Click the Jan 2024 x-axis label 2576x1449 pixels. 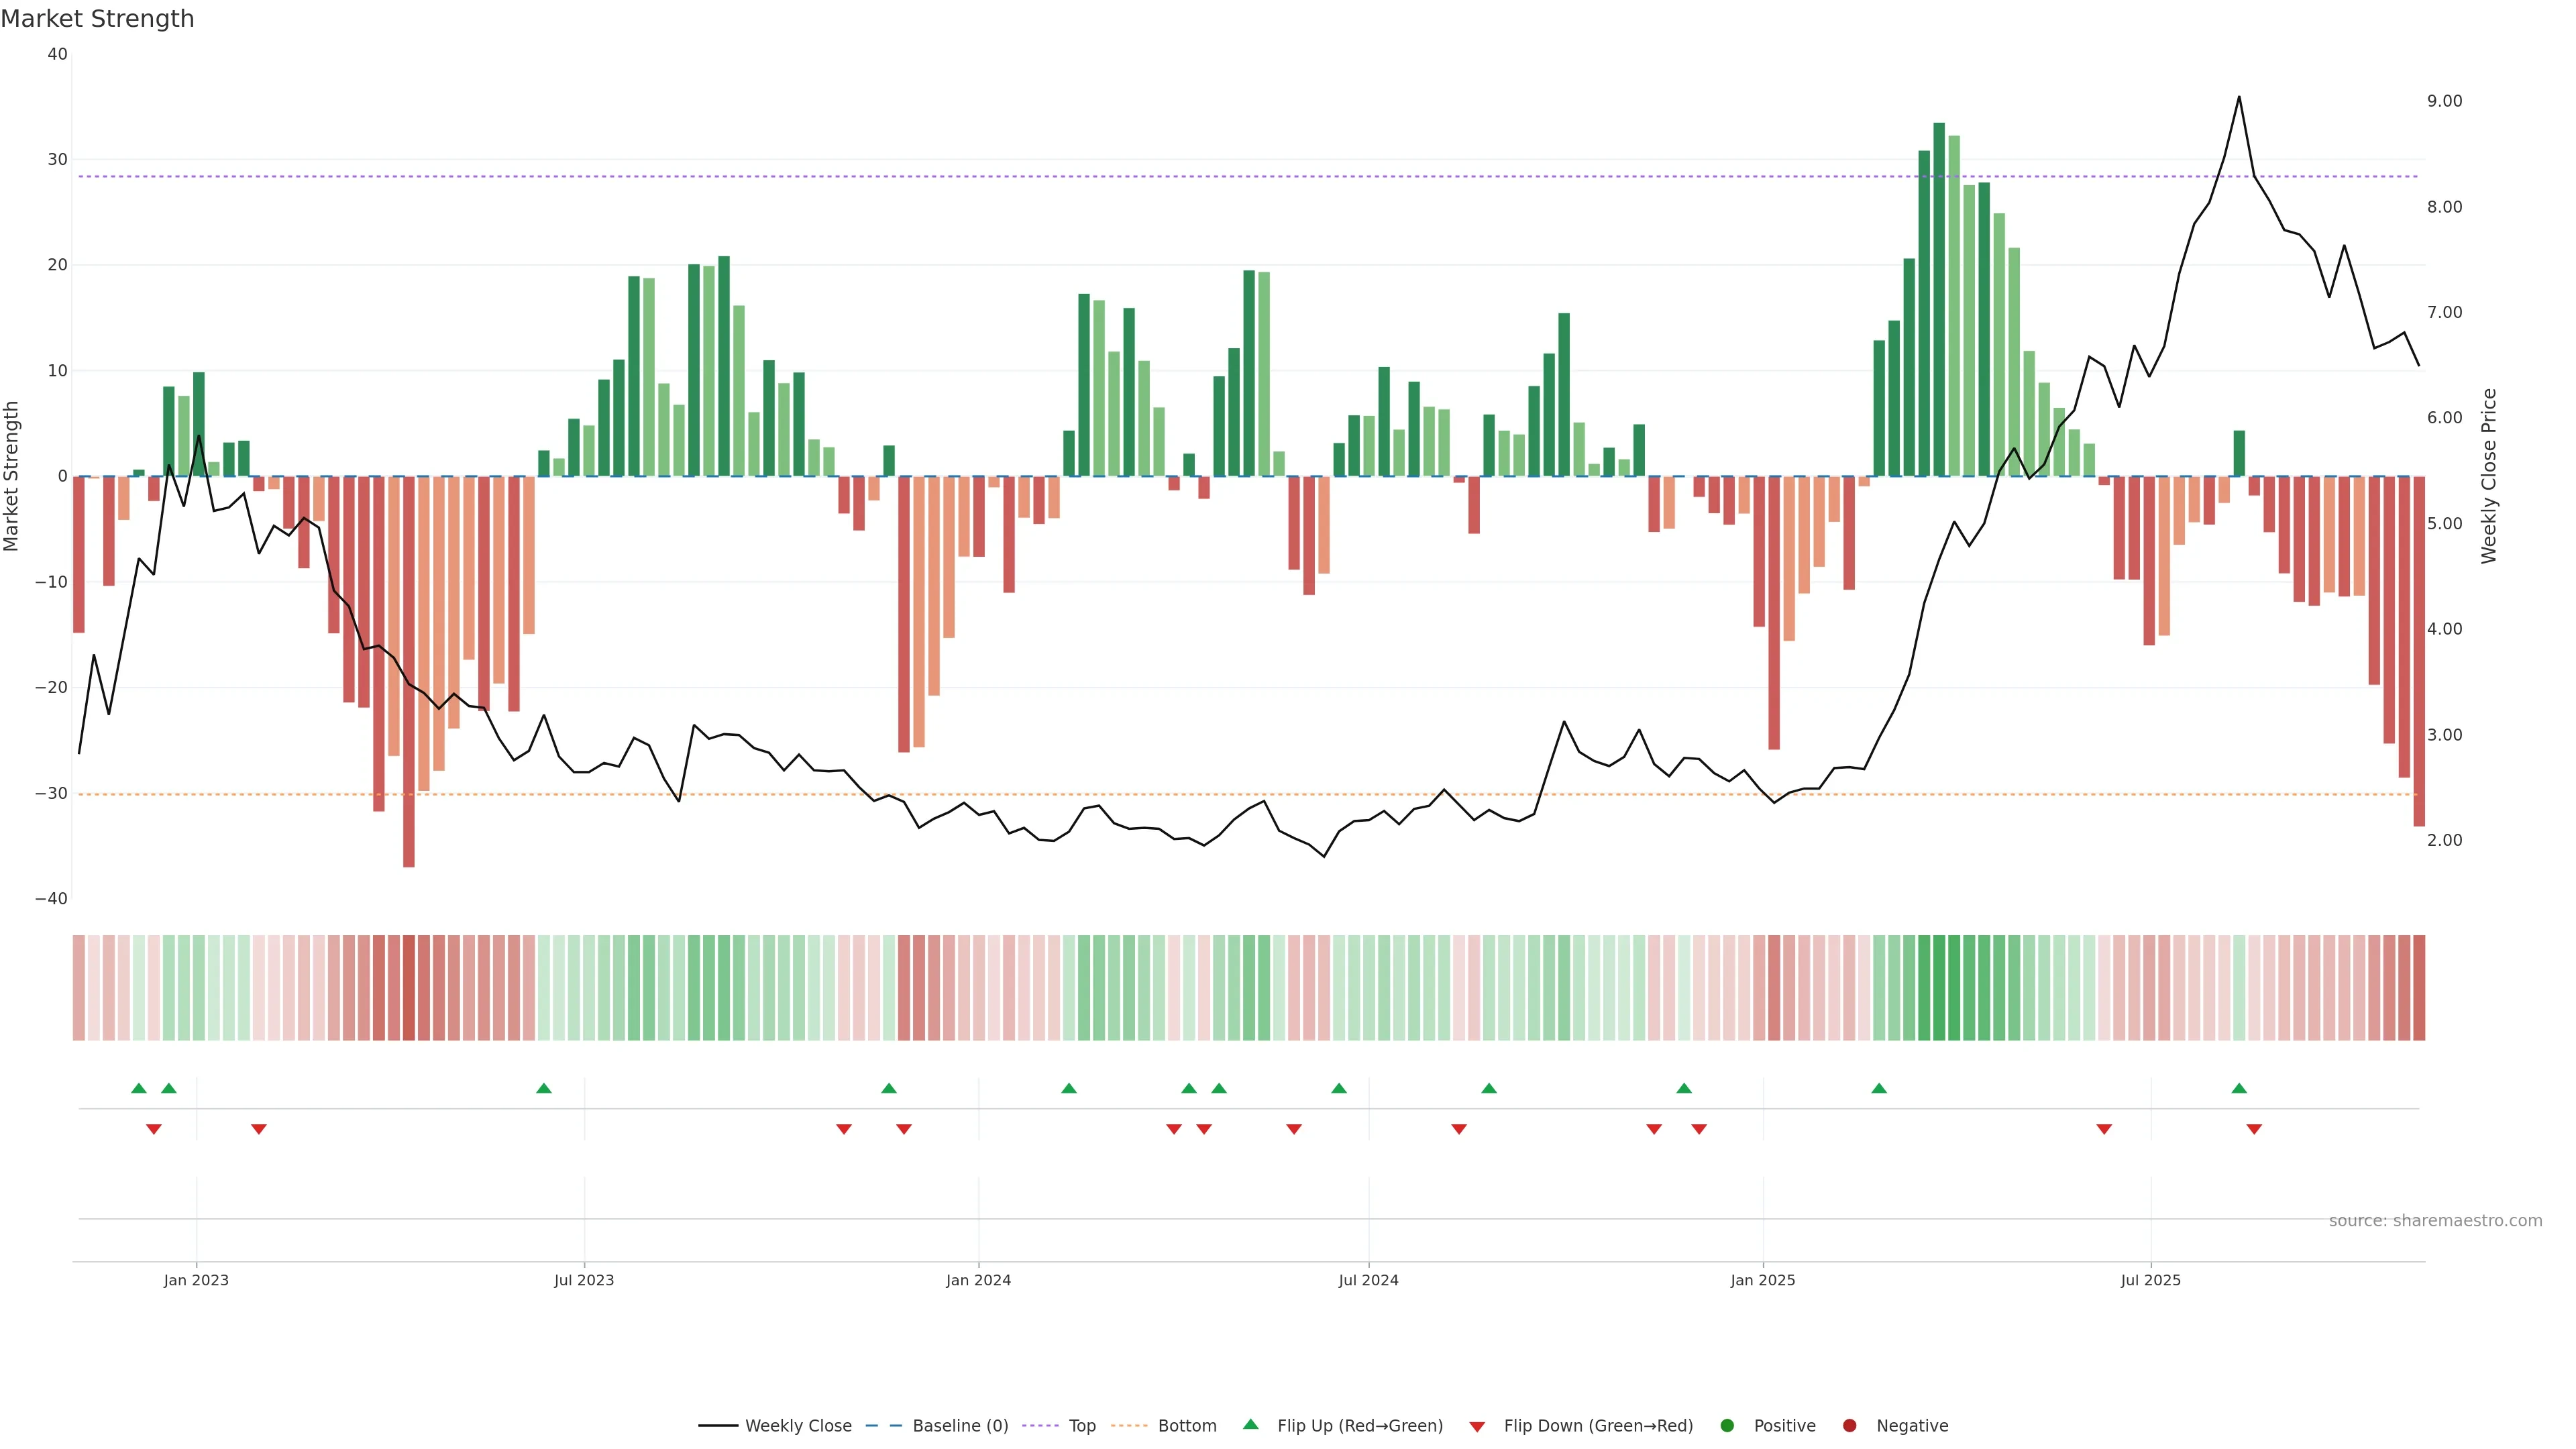click(x=978, y=1280)
